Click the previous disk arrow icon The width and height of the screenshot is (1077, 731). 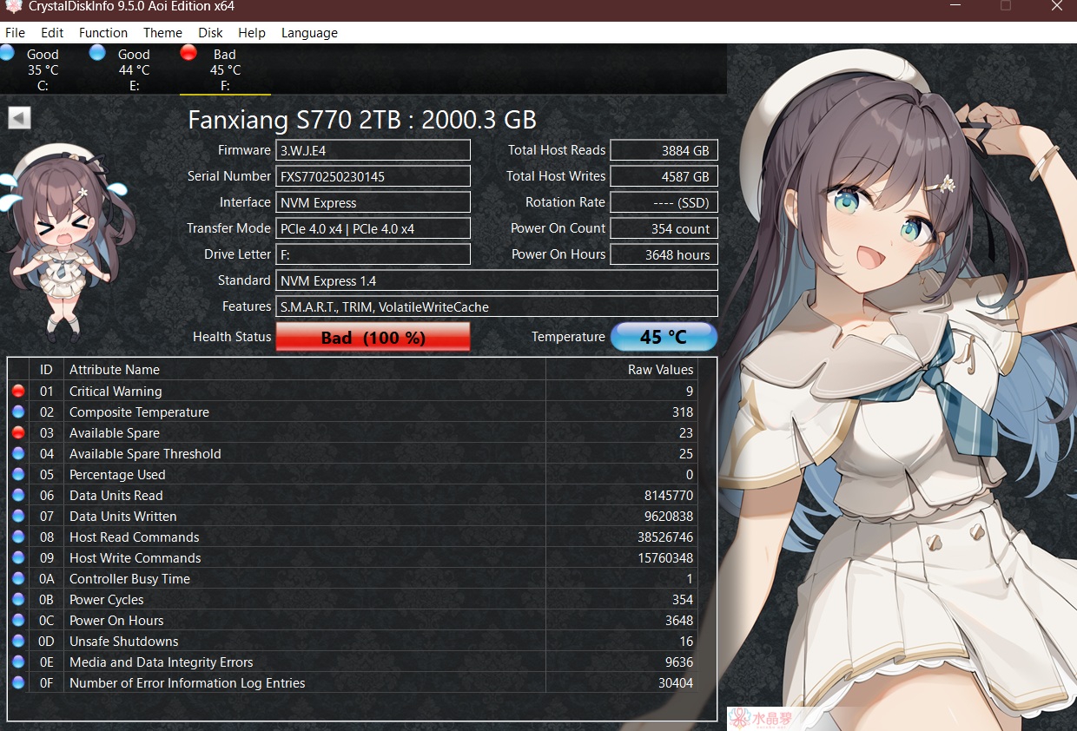[19, 118]
